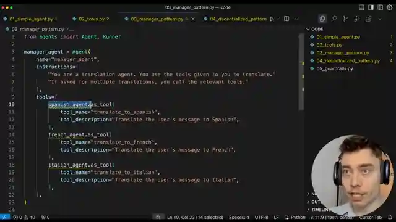Viewport: 396px width, 222px height.
Task: Click instructions=( on line 5
Action: [57, 67]
